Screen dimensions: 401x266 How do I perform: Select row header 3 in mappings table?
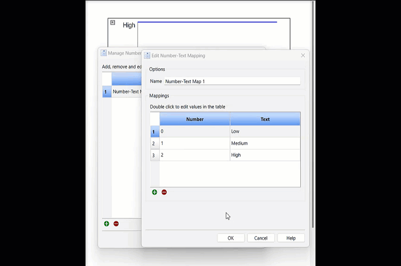coord(155,155)
